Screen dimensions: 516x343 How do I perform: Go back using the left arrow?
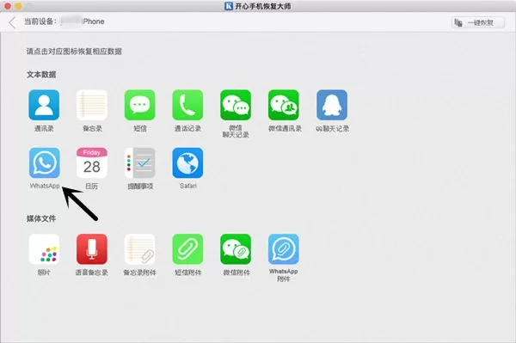[x=13, y=22]
